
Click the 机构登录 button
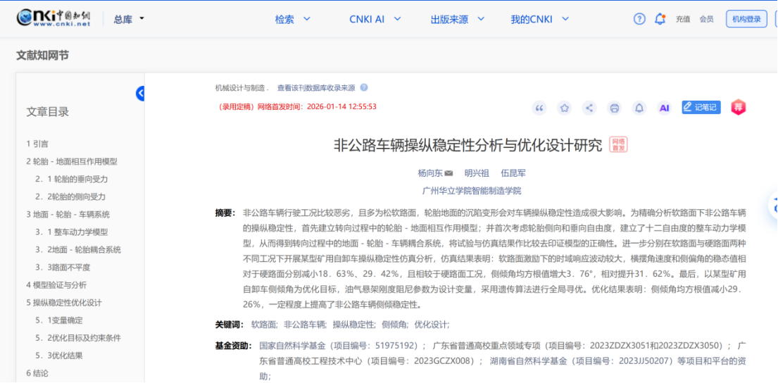[x=746, y=19]
